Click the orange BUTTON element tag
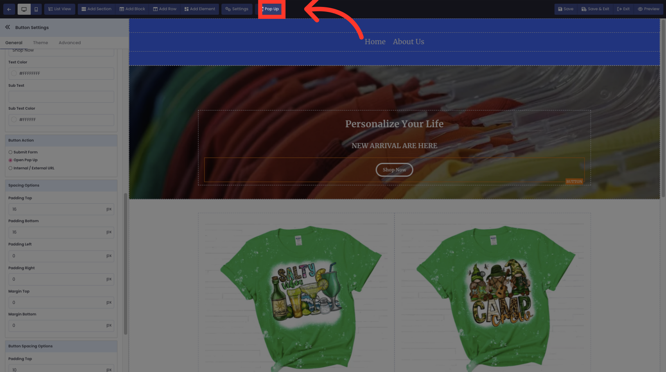Screen dimensions: 666x372 (574, 181)
